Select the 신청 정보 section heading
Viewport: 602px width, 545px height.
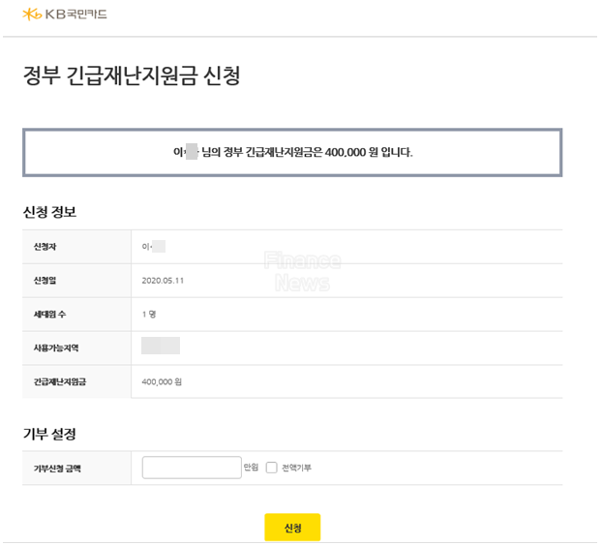50,212
